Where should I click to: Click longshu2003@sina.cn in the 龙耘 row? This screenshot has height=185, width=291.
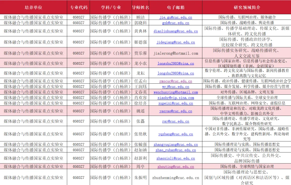pos(176,73)
